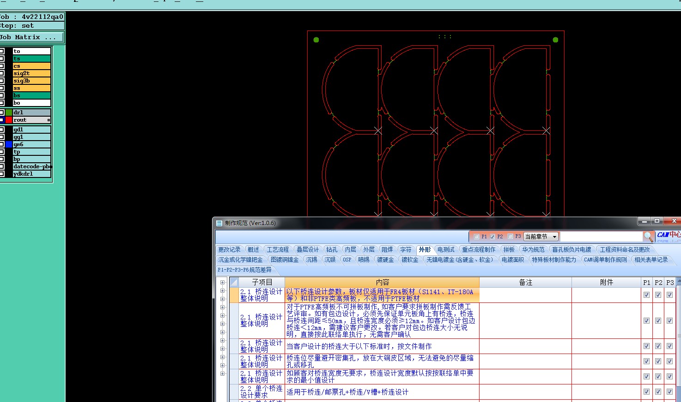The width and height of the screenshot is (681, 402).
Task: Select the active 外形 tab
Action: [425, 249]
